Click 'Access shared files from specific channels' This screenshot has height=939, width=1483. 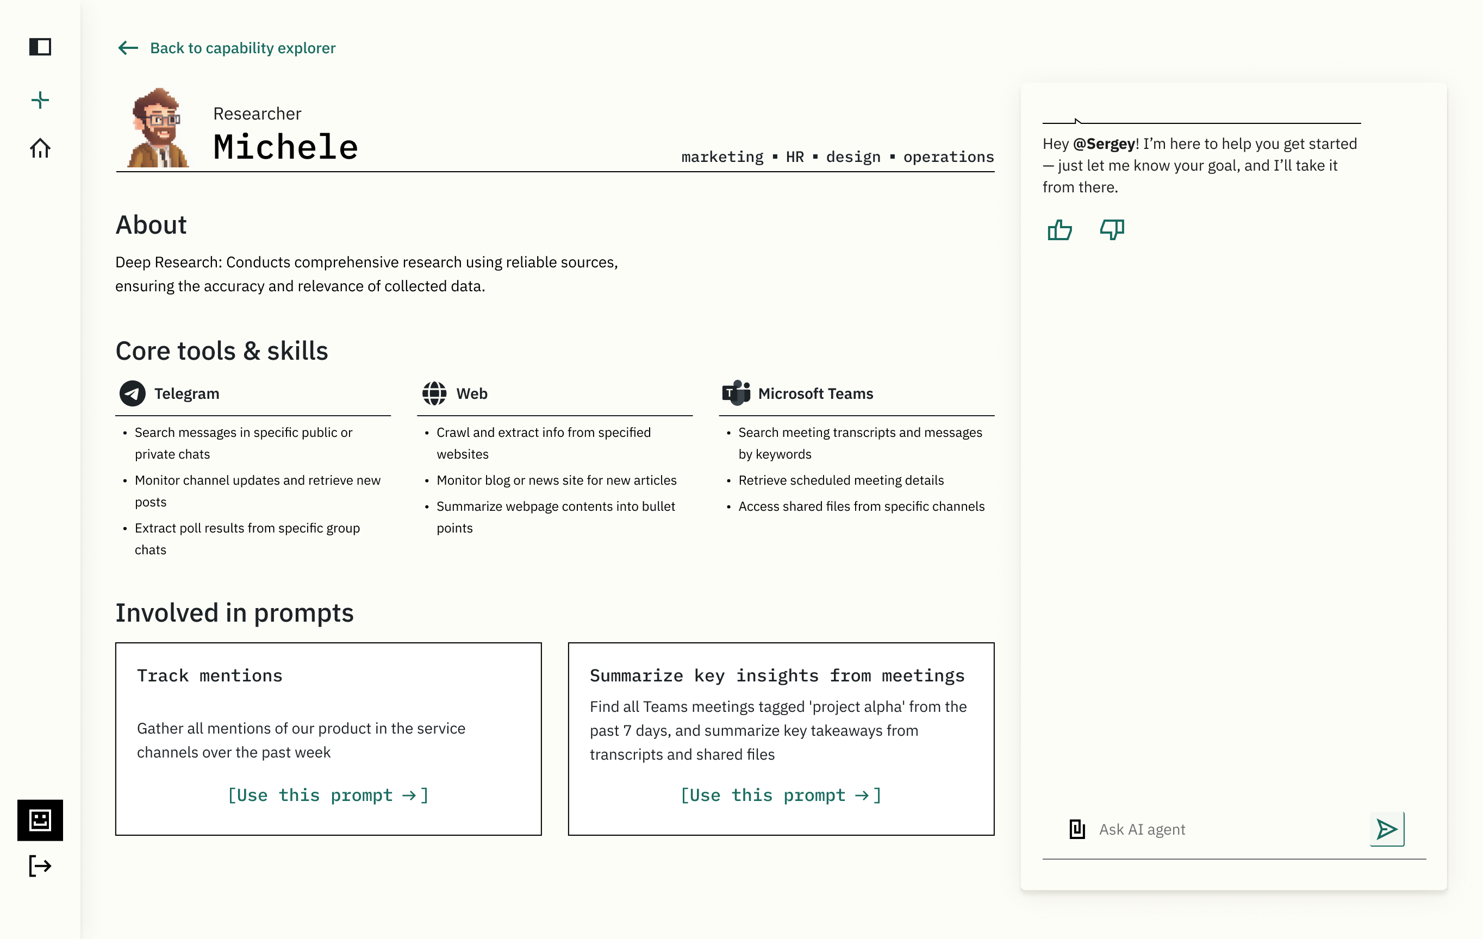point(862,506)
